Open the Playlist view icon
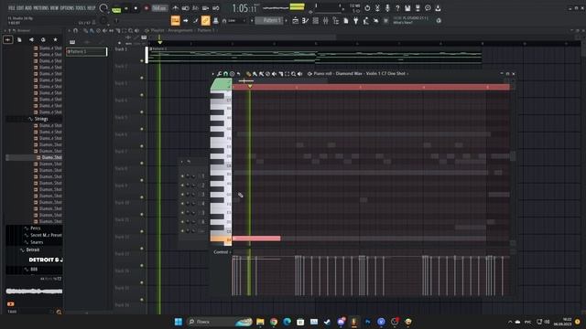 pos(295,21)
